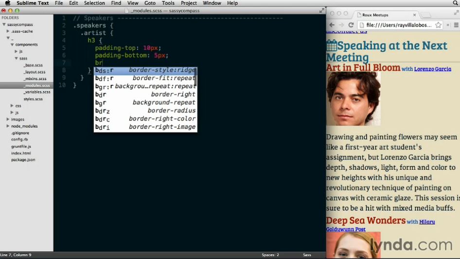Open the Goto menu
The height and width of the screenshot is (259, 460).
150,3
